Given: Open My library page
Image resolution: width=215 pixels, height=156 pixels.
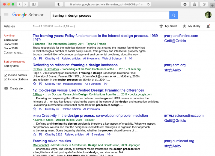Looking at the screenshot, I should click(191, 26).
